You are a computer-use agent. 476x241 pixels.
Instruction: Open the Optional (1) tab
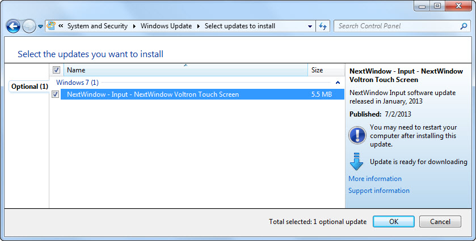click(30, 87)
